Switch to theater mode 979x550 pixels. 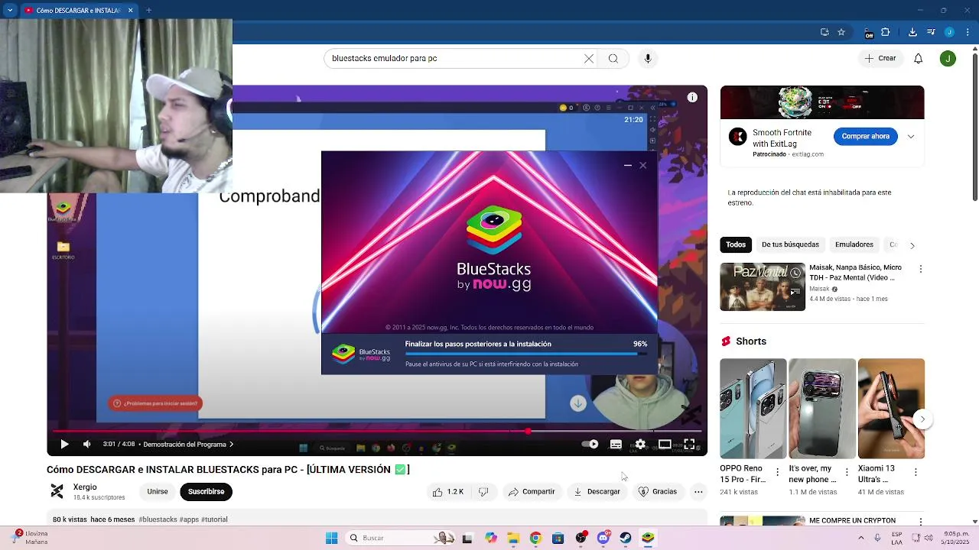pos(665,444)
